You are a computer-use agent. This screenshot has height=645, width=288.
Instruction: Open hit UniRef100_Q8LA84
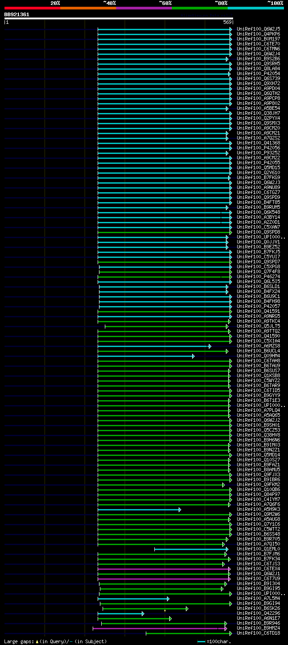click(x=258, y=68)
